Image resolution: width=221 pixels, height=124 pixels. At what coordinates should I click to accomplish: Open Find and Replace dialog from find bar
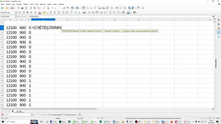[79, 115]
